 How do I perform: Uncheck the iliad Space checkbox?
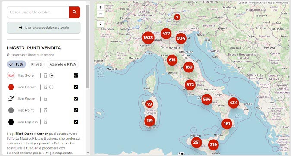[76, 99]
